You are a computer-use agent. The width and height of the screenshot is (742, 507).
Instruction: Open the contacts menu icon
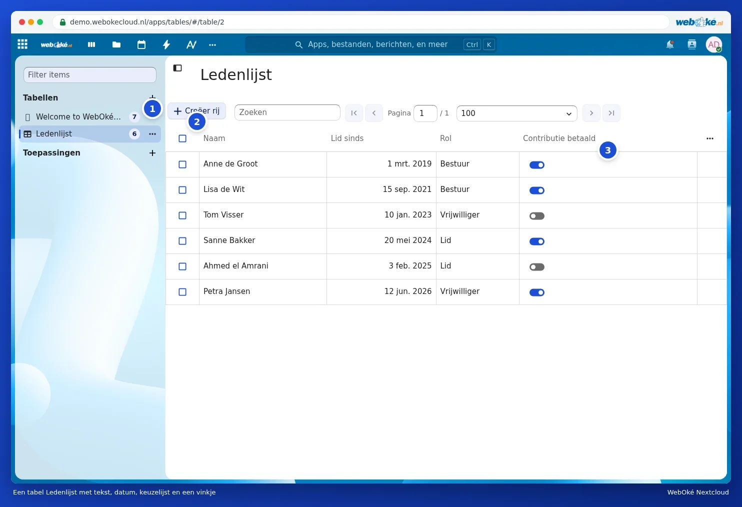click(x=692, y=44)
